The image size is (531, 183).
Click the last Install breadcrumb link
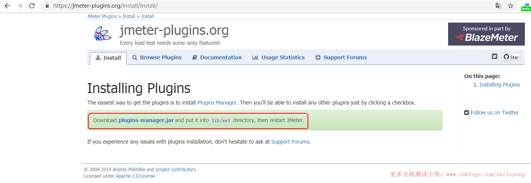(x=147, y=16)
